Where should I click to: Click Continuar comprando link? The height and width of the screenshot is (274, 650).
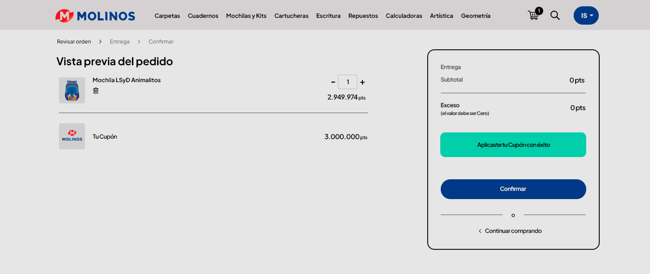pyautogui.click(x=513, y=231)
